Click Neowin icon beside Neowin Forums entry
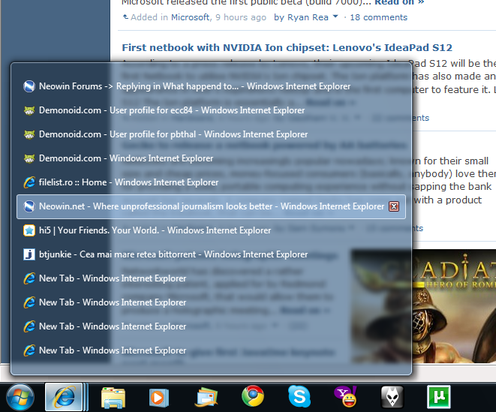Image resolution: width=496 pixels, height=412 pixels. [x=29, y=86]
